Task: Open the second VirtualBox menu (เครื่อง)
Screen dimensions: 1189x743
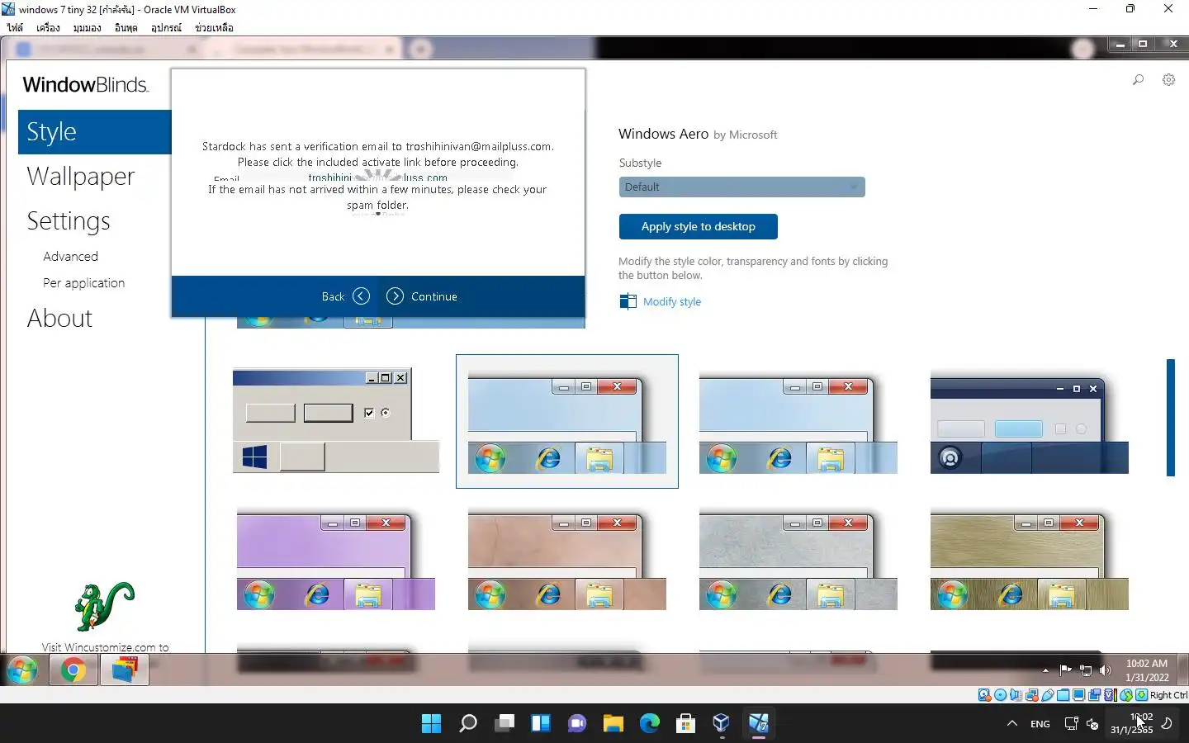Action: [48, 27]
